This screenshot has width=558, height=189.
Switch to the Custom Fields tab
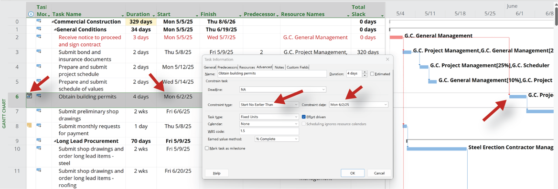298,67
